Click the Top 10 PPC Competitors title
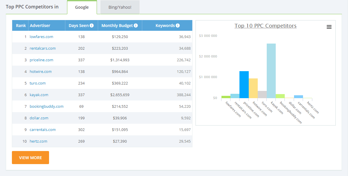The height and width of the screenshot is (176, 348). click(265, 26)
